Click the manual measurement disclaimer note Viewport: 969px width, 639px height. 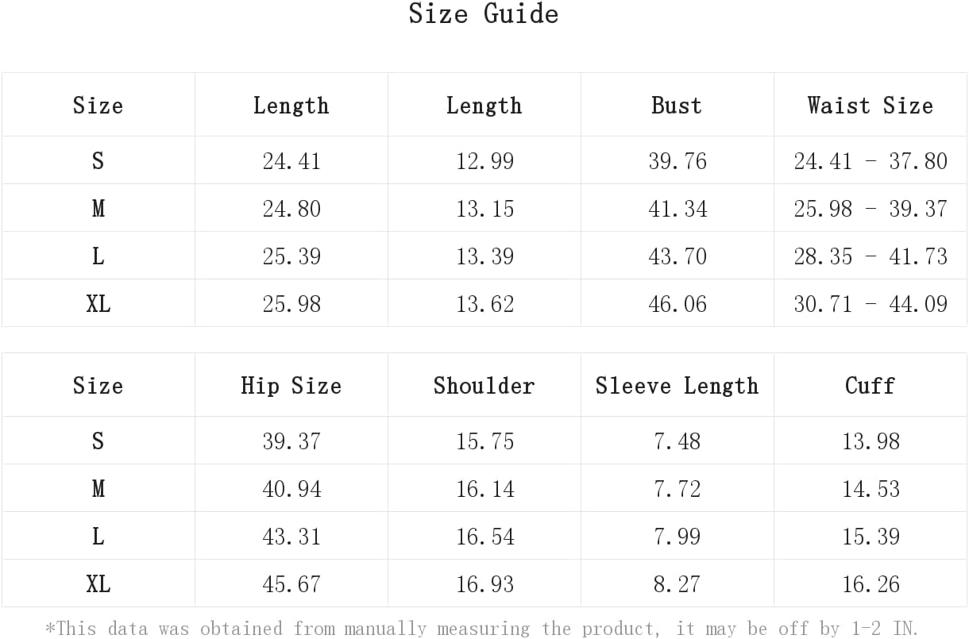(482, 629)
